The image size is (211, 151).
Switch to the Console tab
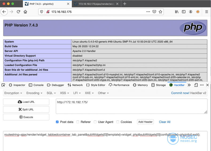pos(36,85)
